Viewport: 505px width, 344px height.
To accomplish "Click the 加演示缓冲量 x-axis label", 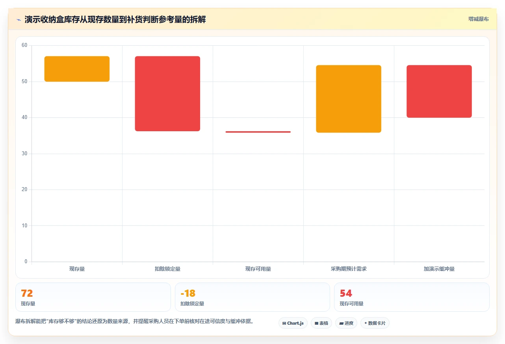I will pyautogui.click(x=439, y=269).
